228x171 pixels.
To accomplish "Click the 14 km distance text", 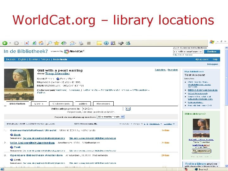I will (x=165, y=130).
